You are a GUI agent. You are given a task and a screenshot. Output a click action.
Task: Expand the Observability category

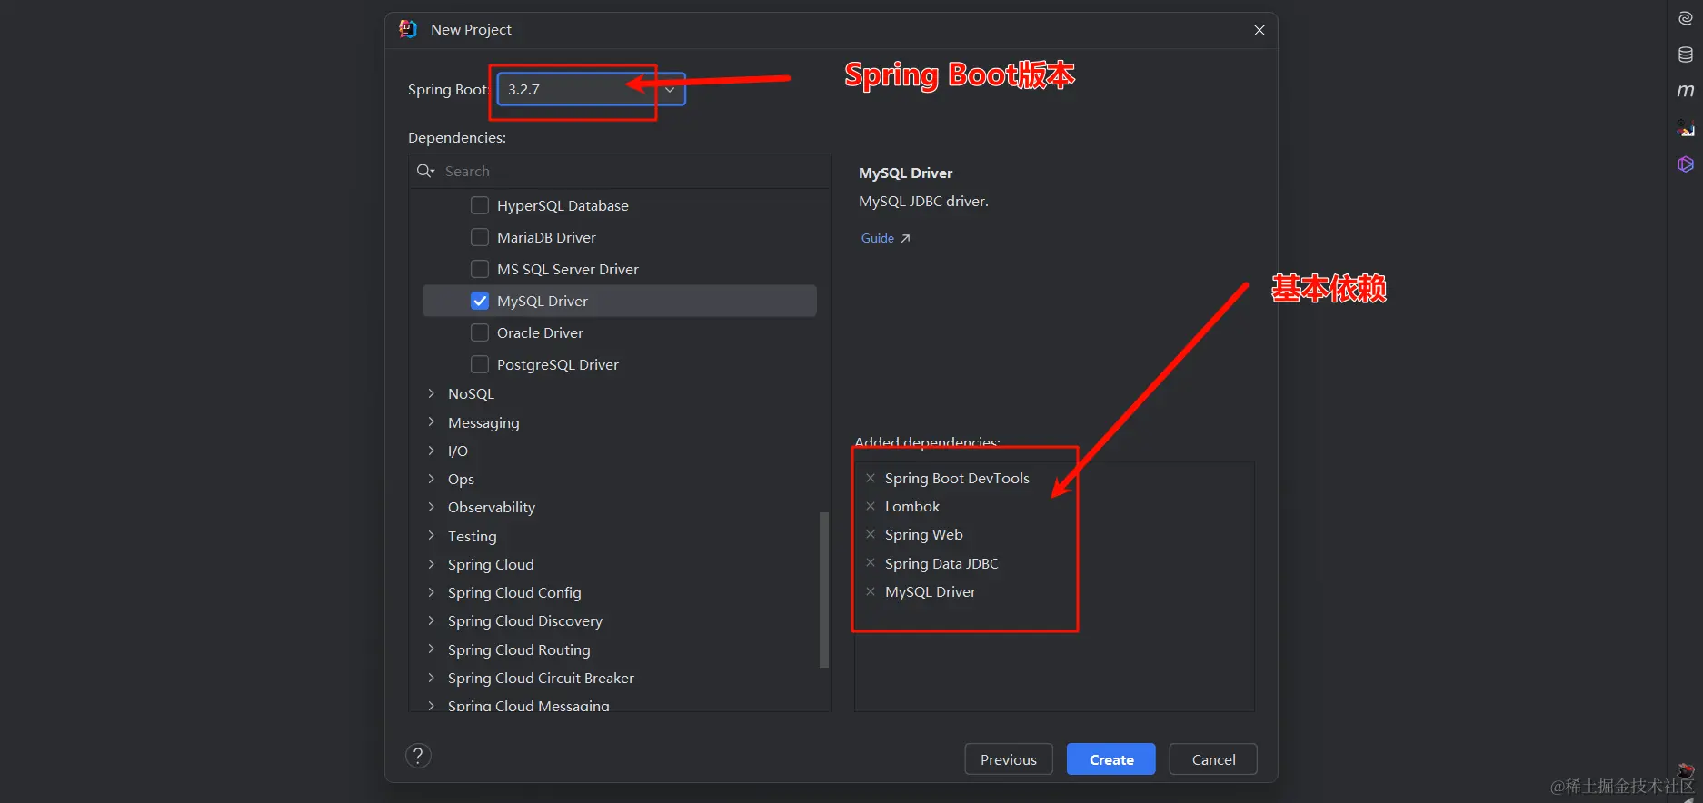[x=432, y=507]
